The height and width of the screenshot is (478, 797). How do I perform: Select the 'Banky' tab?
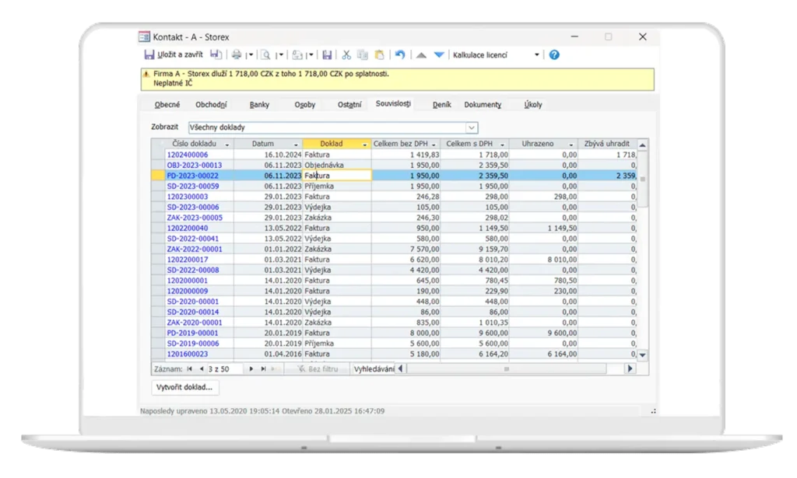pos(259,104)
